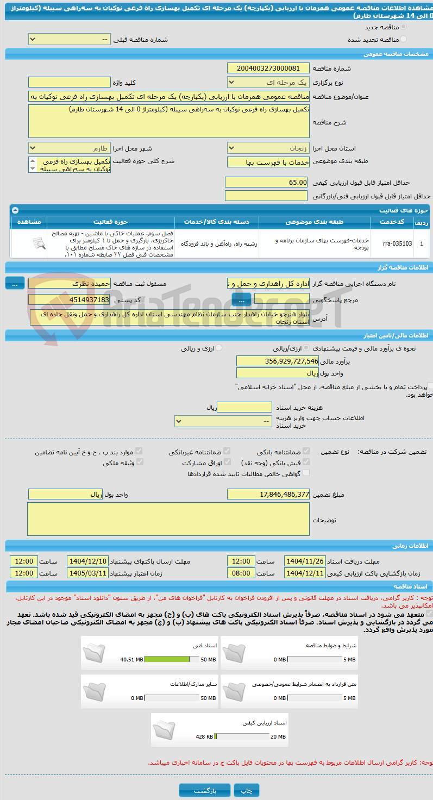Click the آدرس address field
Image resolution: width=433 pixels, height=800 pixels.
click(170, 317)
